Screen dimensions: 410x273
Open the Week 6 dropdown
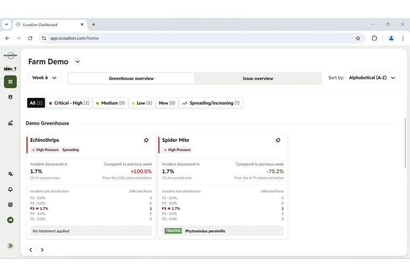[44, 78]
